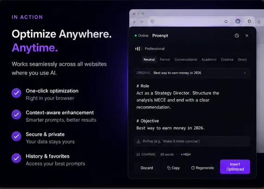Click the purple 'Anytime.' heading
Image resolution: width=264 pixels, height=189 pixels.
(x=35, y=48)
